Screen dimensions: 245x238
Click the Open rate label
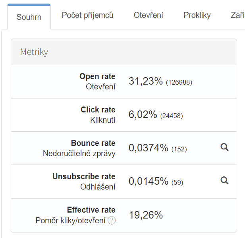pyautogui.click(x=97, y=76)
